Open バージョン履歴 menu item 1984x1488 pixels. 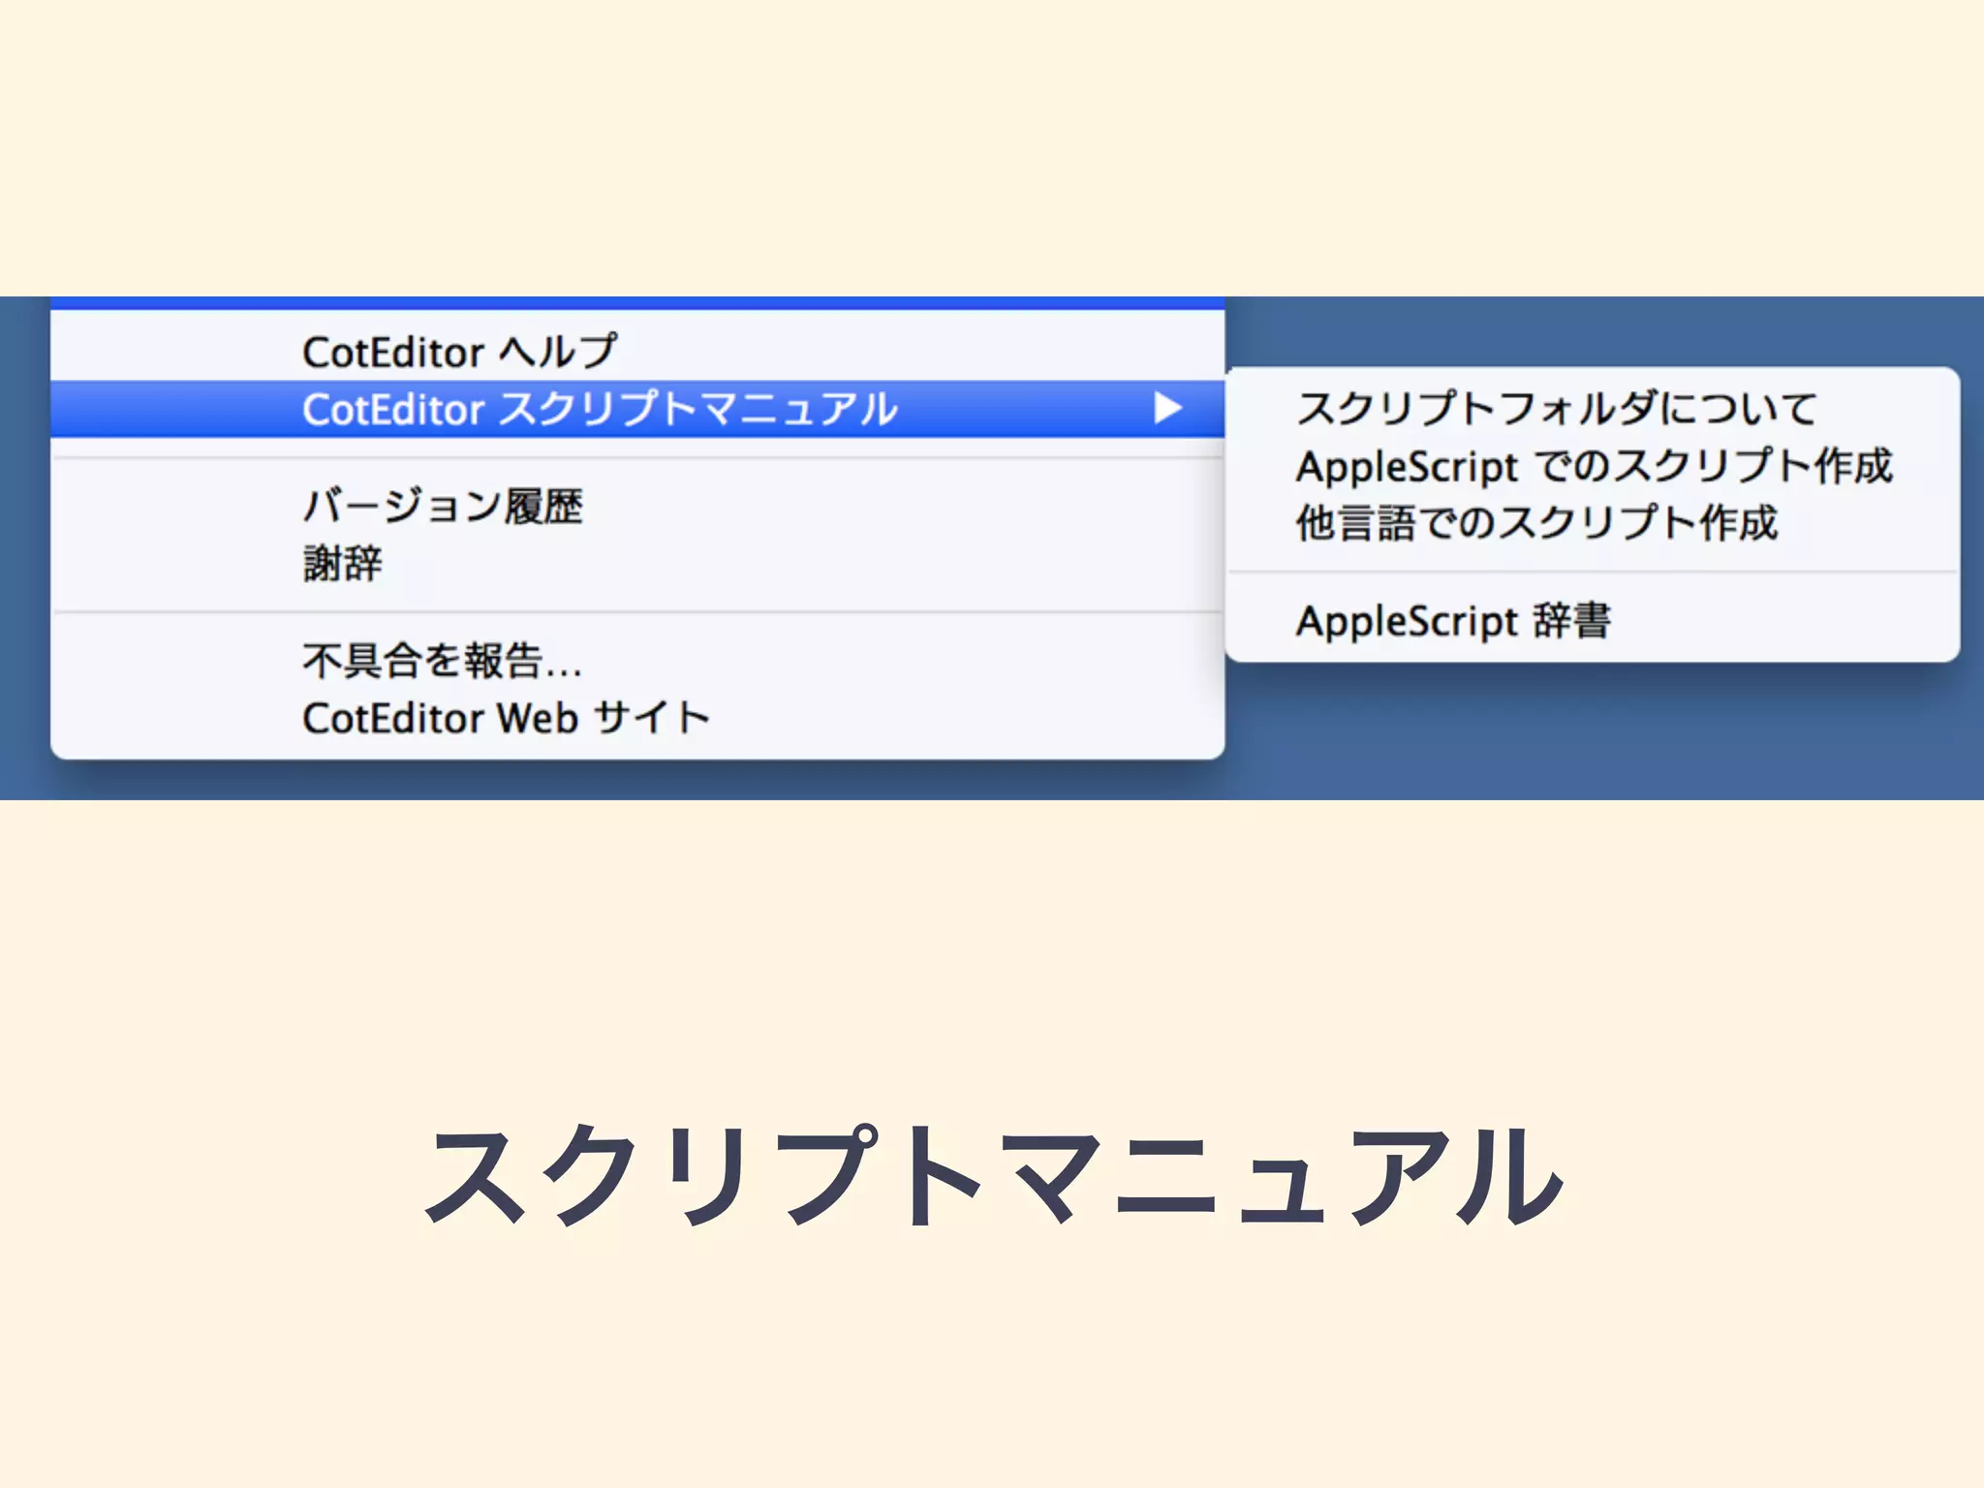[x=637, y=506]
